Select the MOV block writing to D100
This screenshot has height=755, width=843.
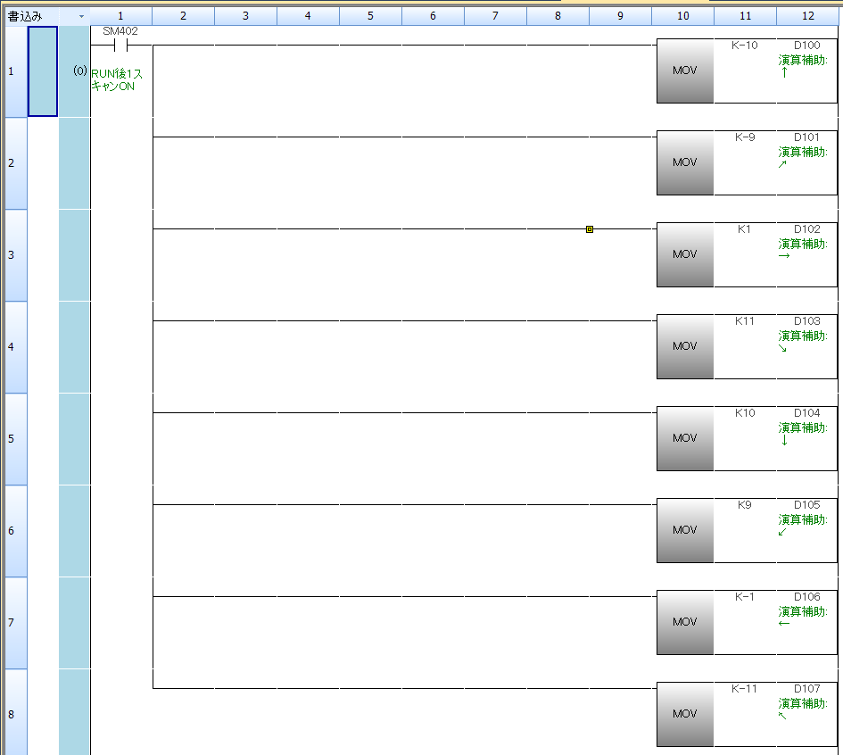pyautogui.click(x=684, y=71)
